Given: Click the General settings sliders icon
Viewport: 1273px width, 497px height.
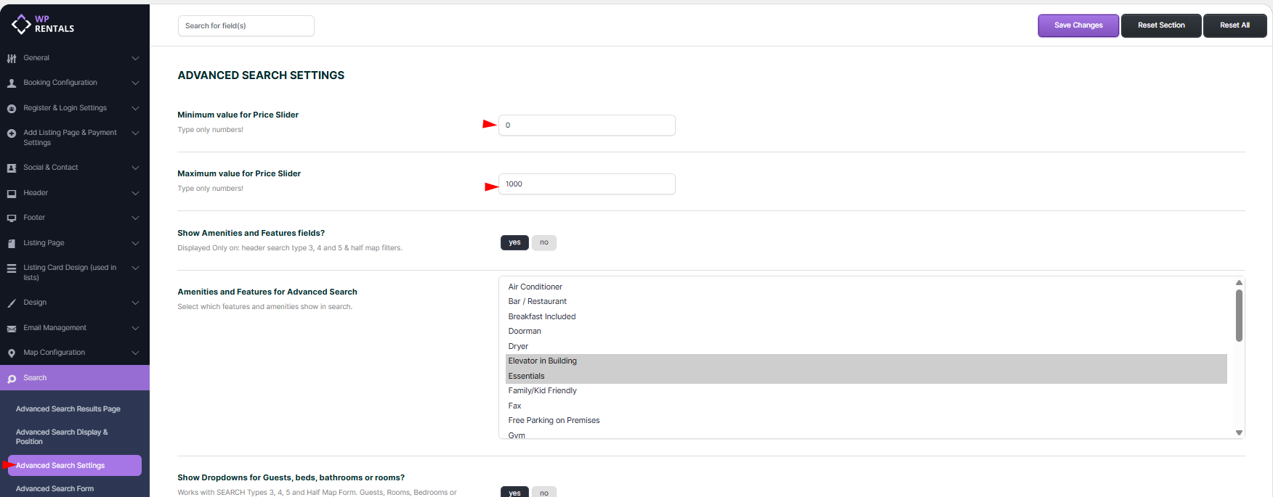Looking at the screenshot, I should tap(12, 58).
